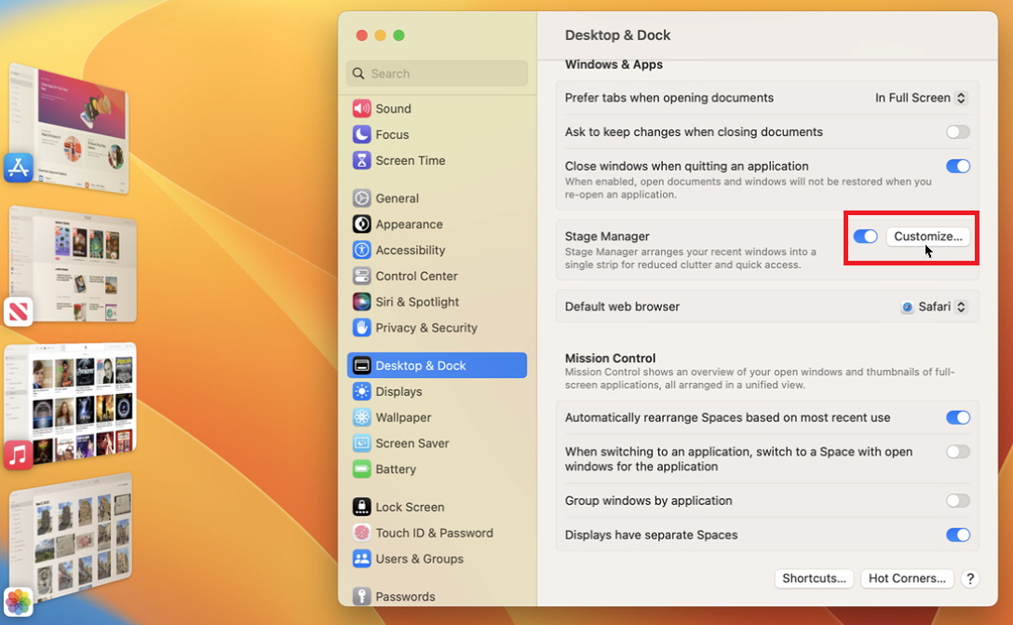The height and width of the screenshot is (625, 1013).
Task: Select Displays in the sidebar
Action: 363,391
